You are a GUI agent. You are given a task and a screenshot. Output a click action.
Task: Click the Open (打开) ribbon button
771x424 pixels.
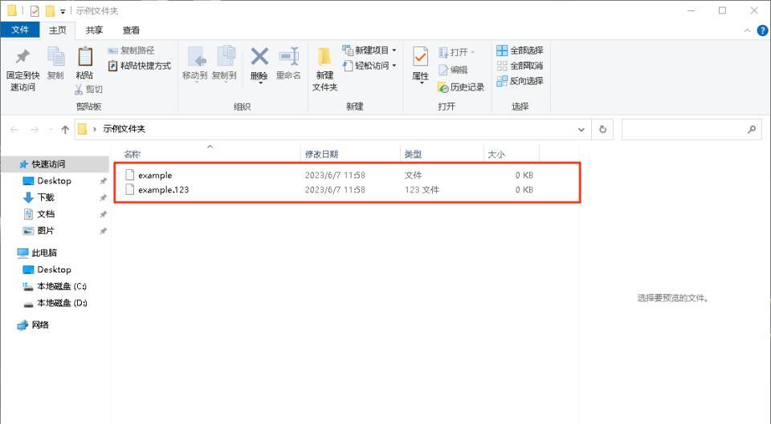click(x=457, y=52)
